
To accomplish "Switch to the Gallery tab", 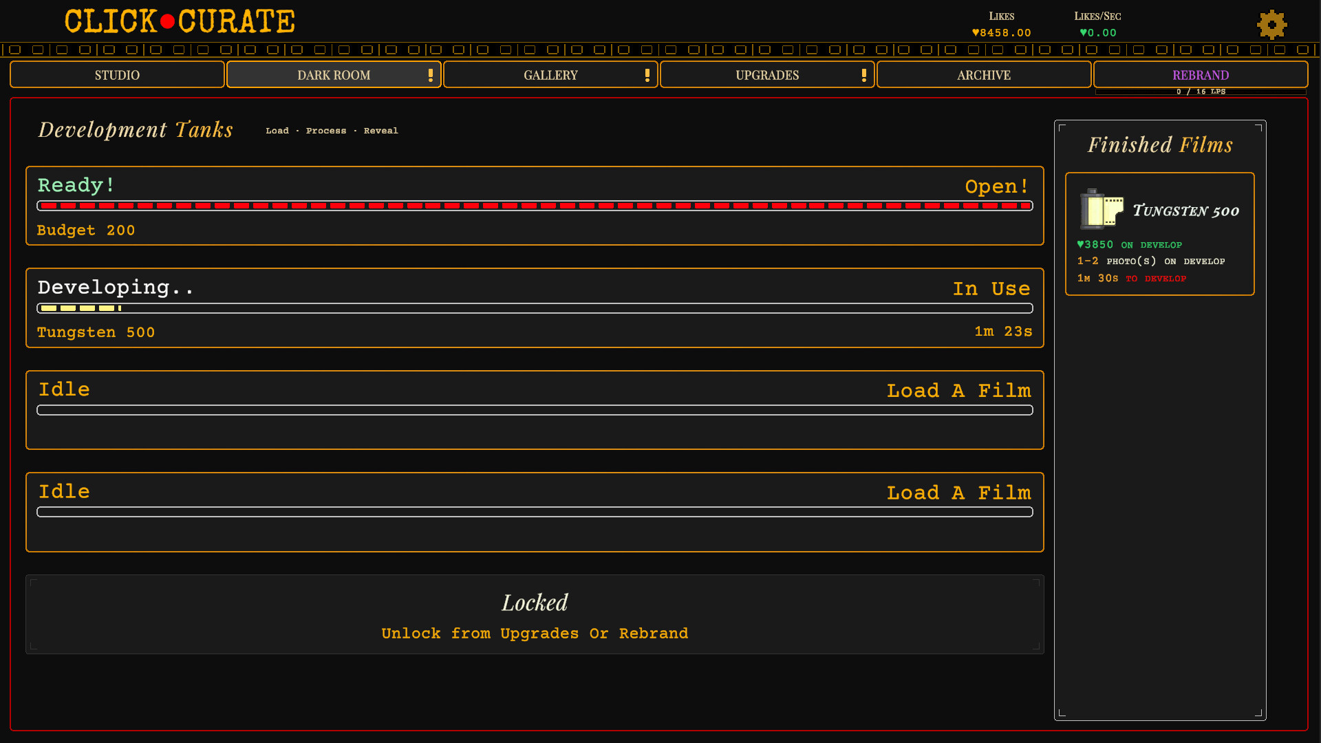I will (x=550, y=75).
